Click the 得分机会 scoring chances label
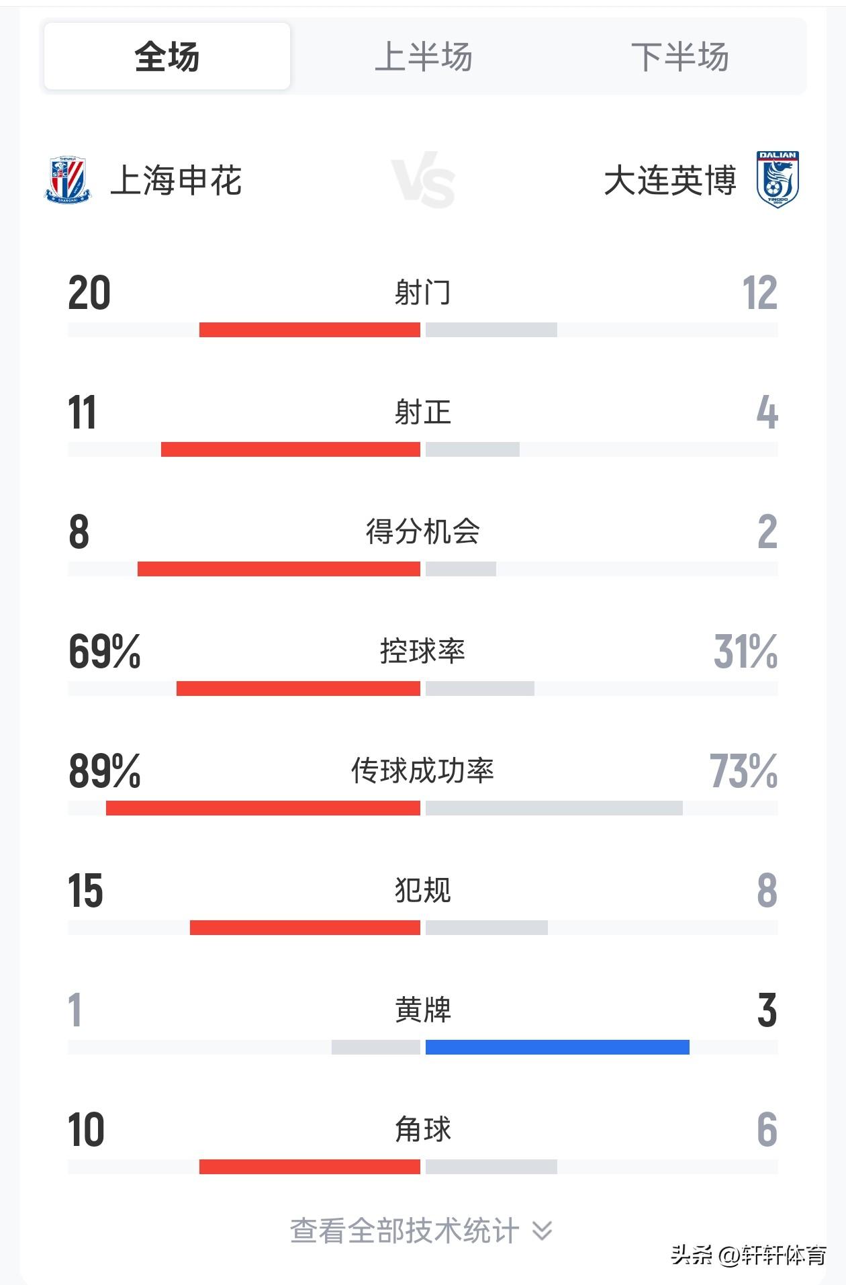This screenshot has width=846, height=1285. tap(423, 531)
